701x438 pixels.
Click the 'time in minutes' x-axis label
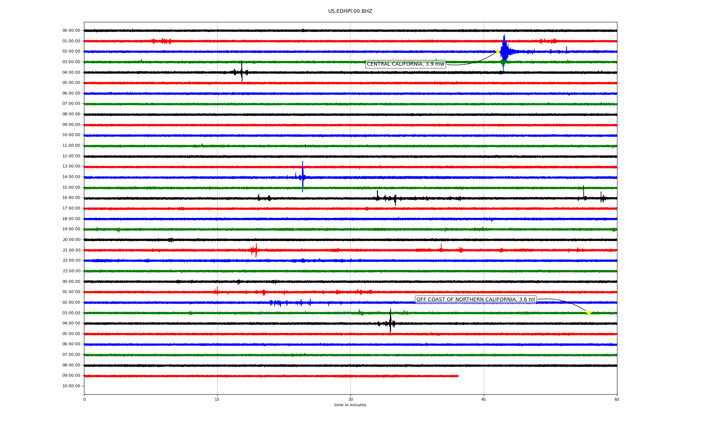point(350,405)
